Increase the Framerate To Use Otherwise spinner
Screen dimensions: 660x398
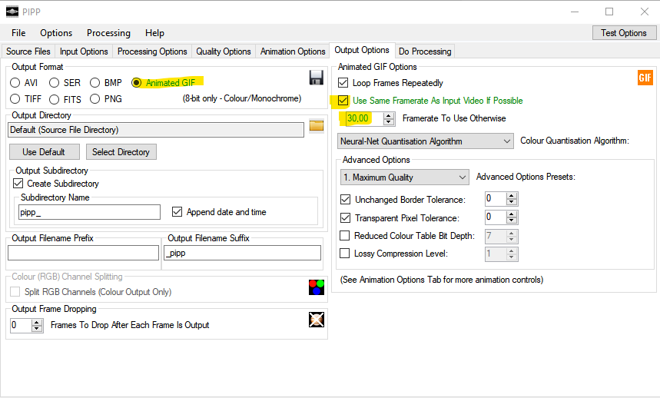coord(389,115)
